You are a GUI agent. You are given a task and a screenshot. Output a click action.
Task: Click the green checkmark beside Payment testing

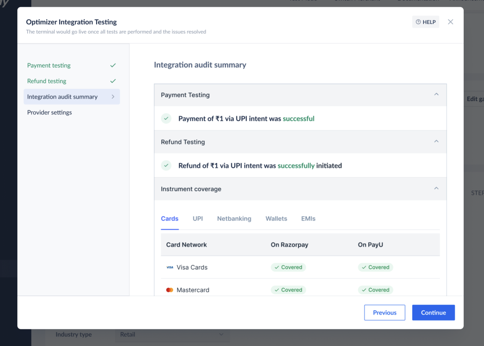tap(113, 65)
